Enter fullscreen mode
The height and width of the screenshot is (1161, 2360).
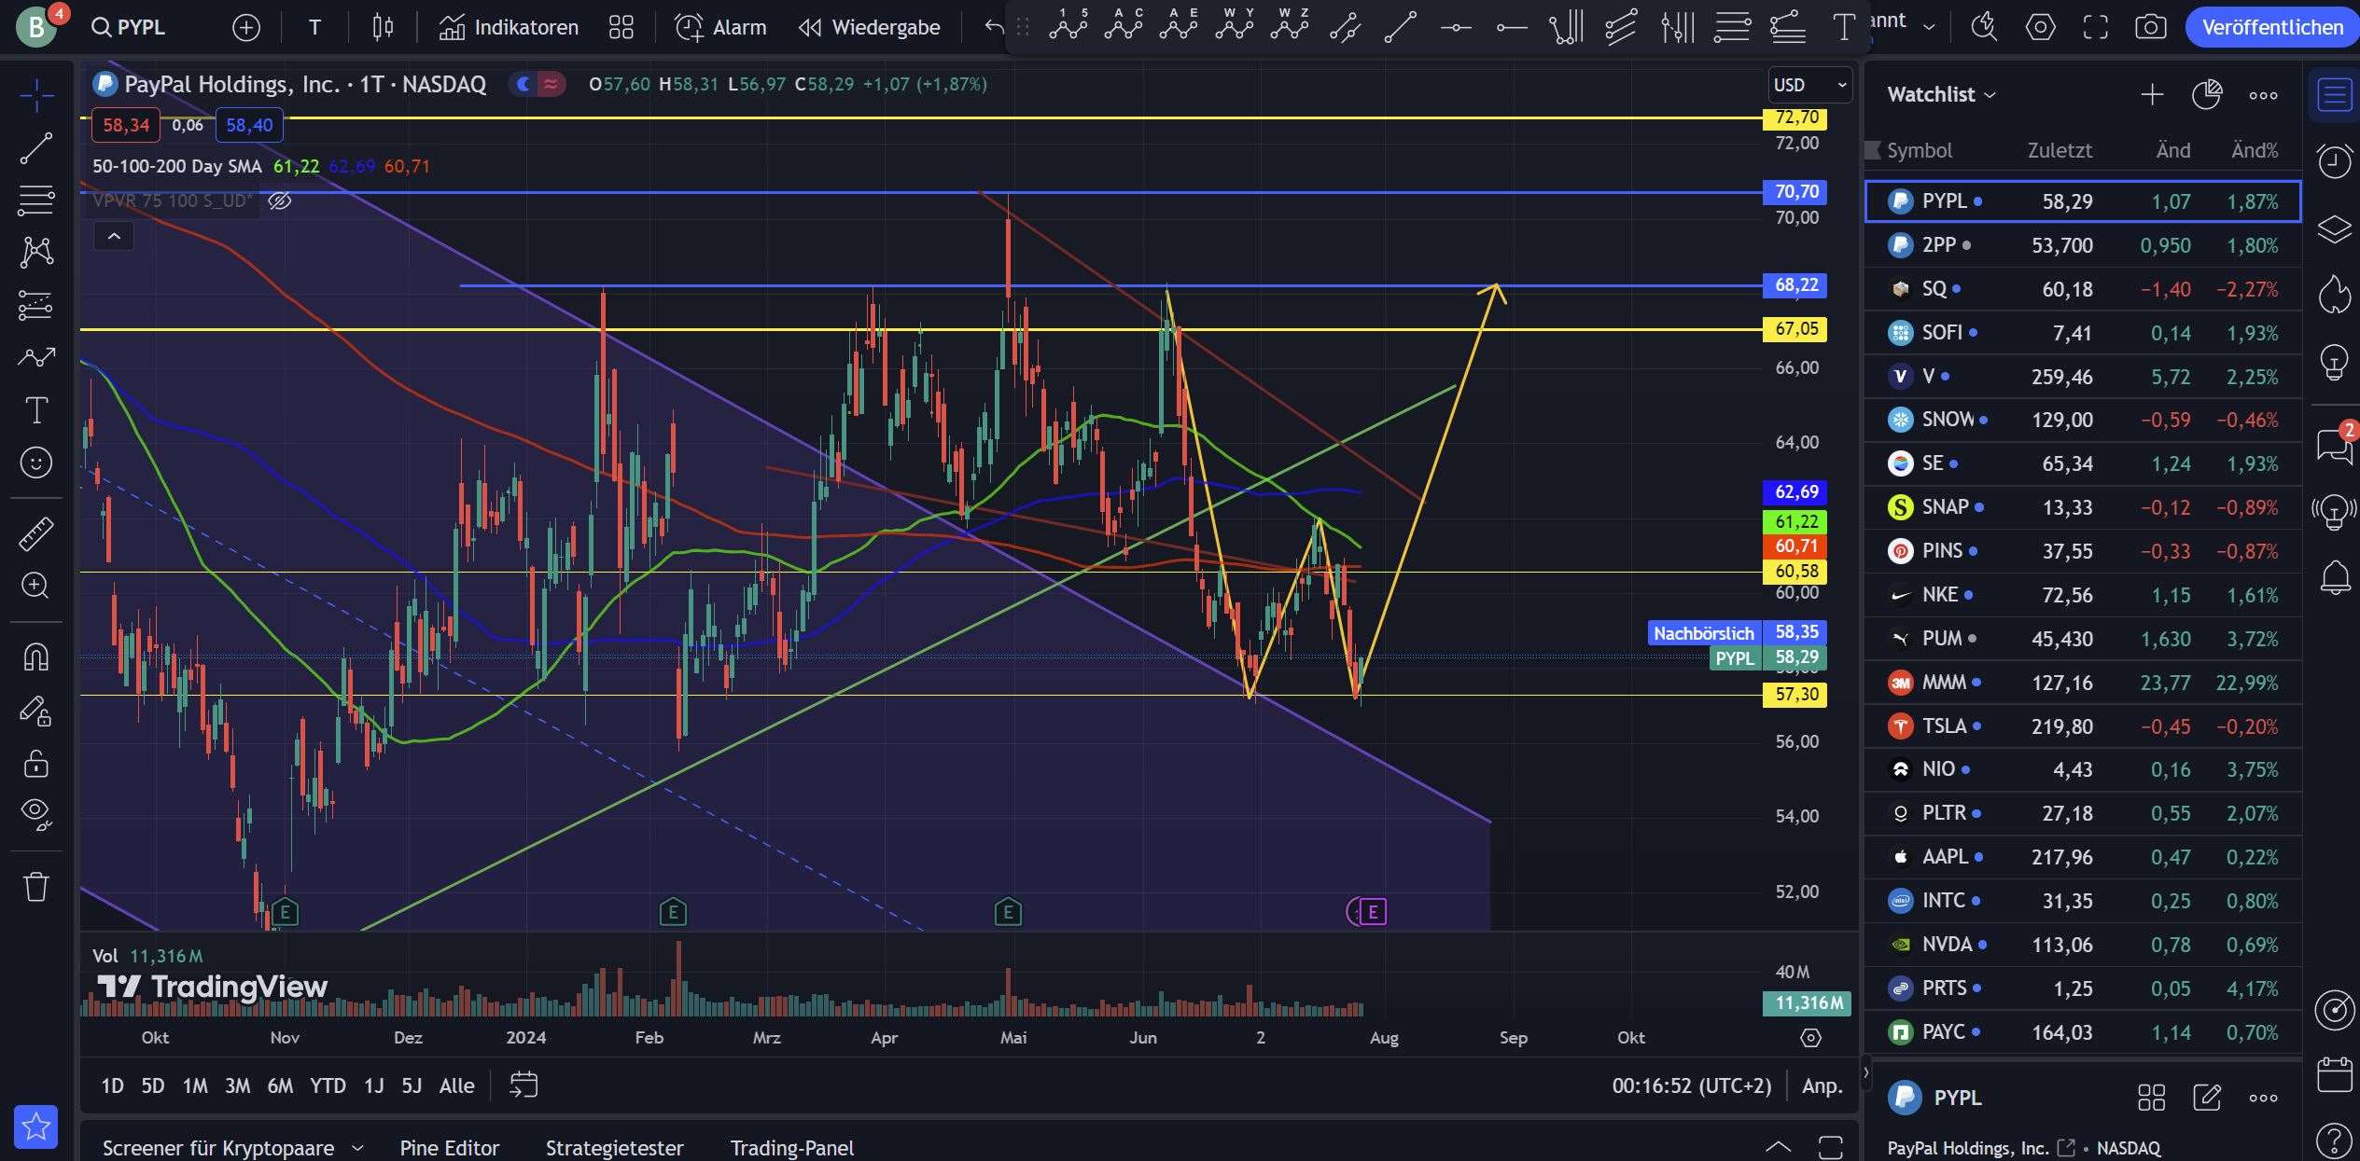pyautogui.click(x=2096, y=27)
